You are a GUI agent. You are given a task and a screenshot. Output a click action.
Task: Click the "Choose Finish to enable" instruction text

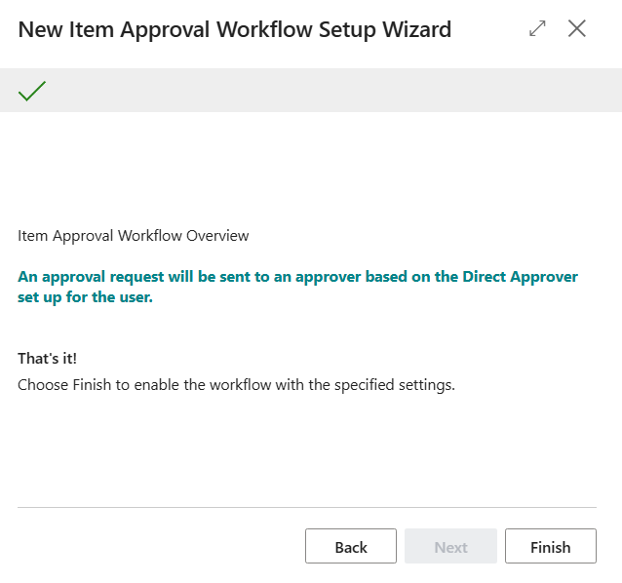236,385
